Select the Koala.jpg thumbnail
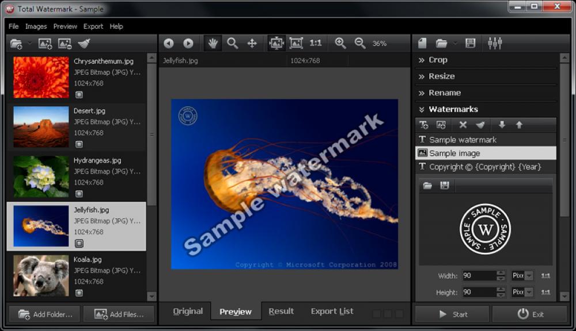 pyautogui.click(x=40, y=275)
